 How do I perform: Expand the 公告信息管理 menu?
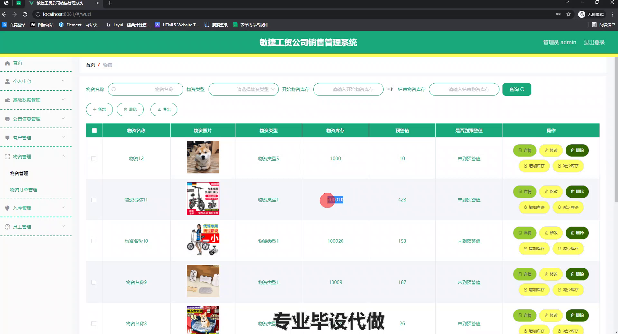pyautogui.click(x=63, y=118)
